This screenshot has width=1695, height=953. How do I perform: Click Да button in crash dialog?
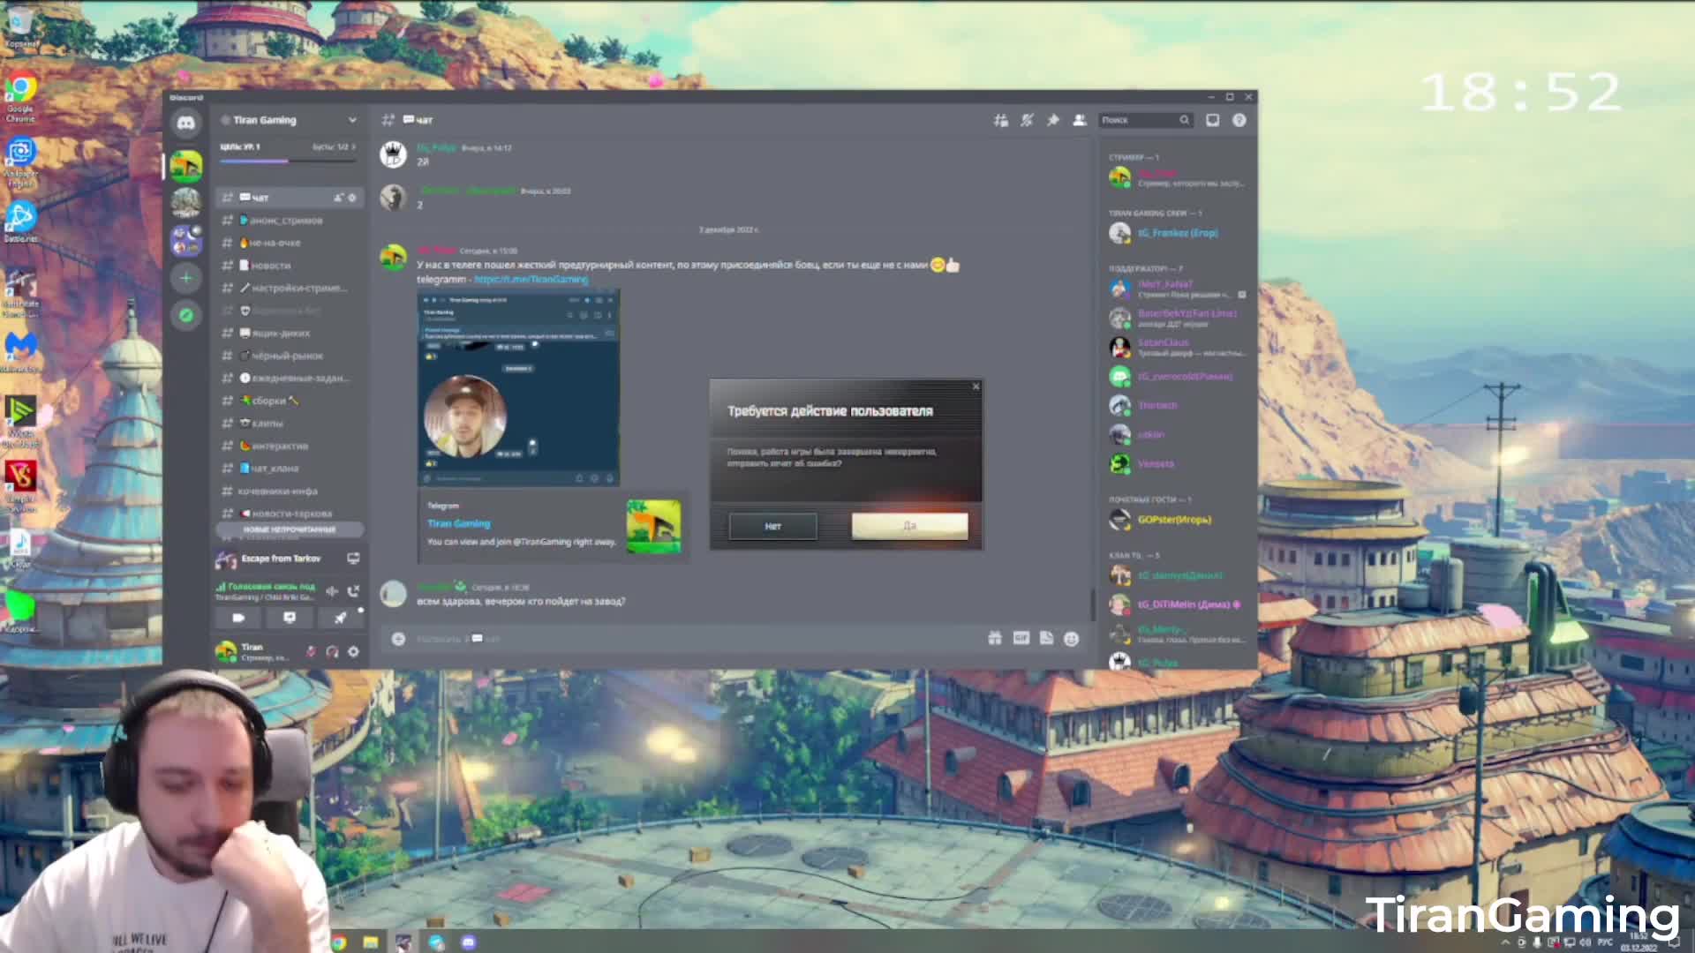click(x=909, y=526)
